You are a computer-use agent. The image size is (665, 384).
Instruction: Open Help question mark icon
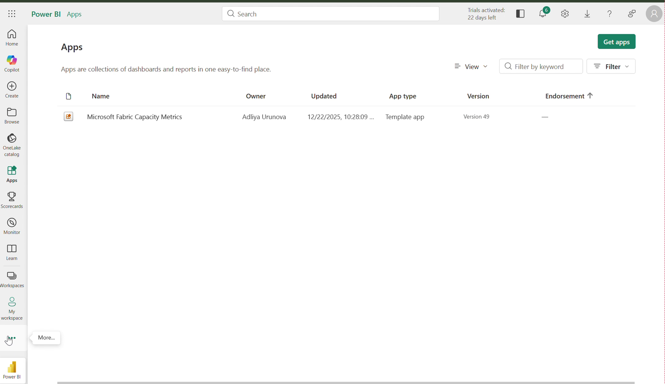(x=609, y=14)
